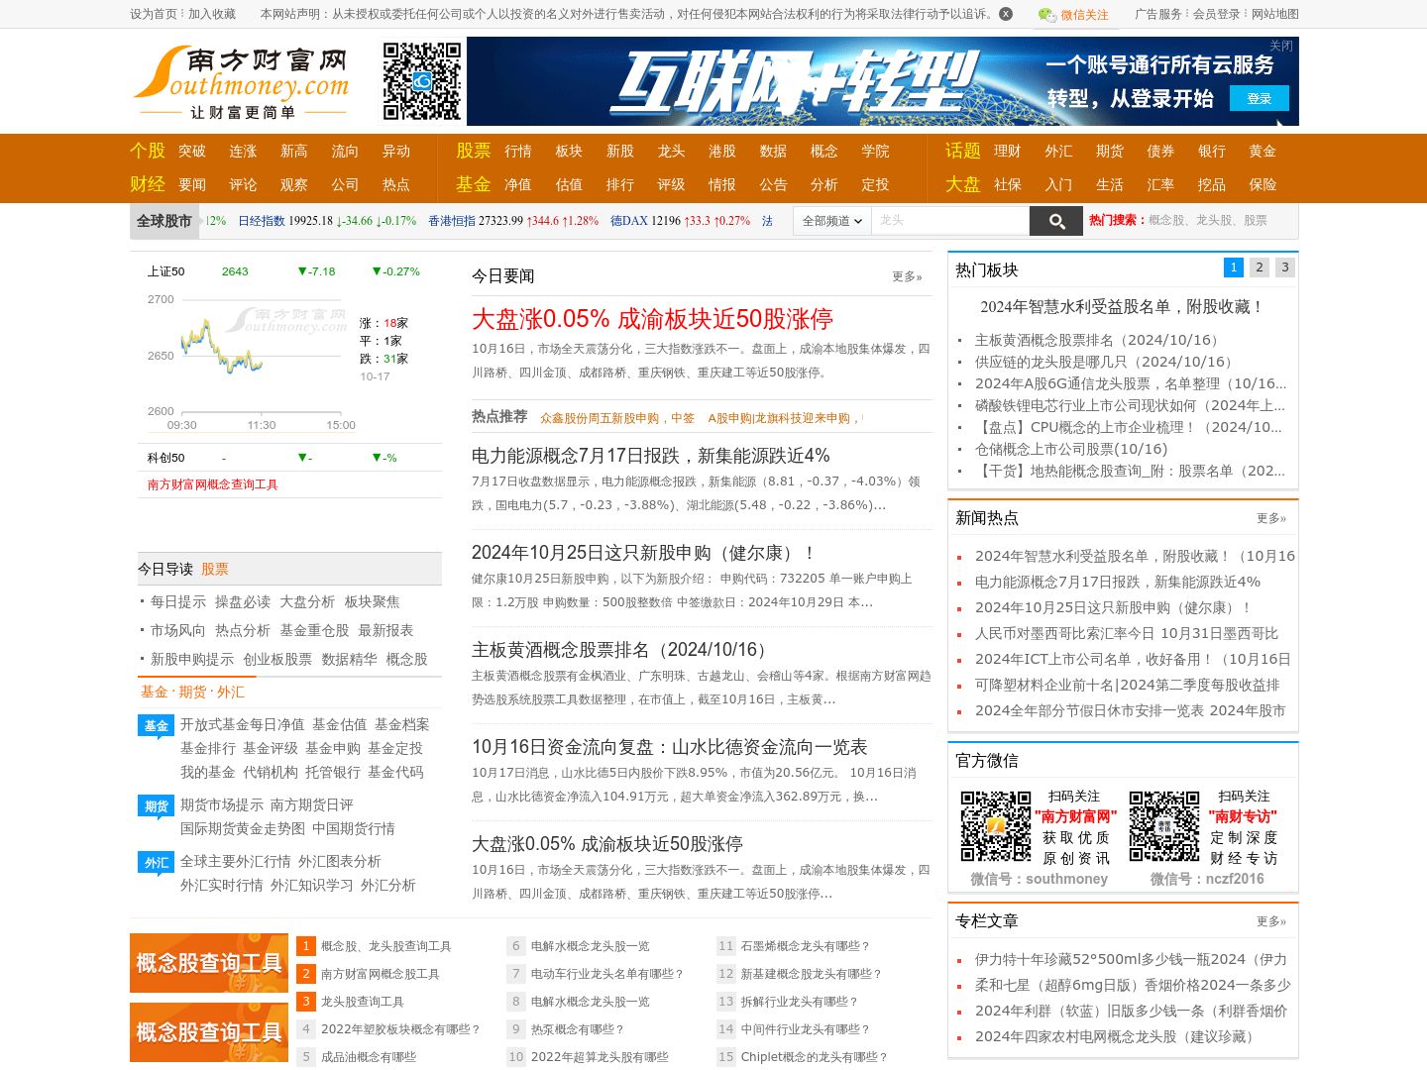The image size is (1427, 1070).
Task: Open the 港股 nav link
Action: [722, 152]
